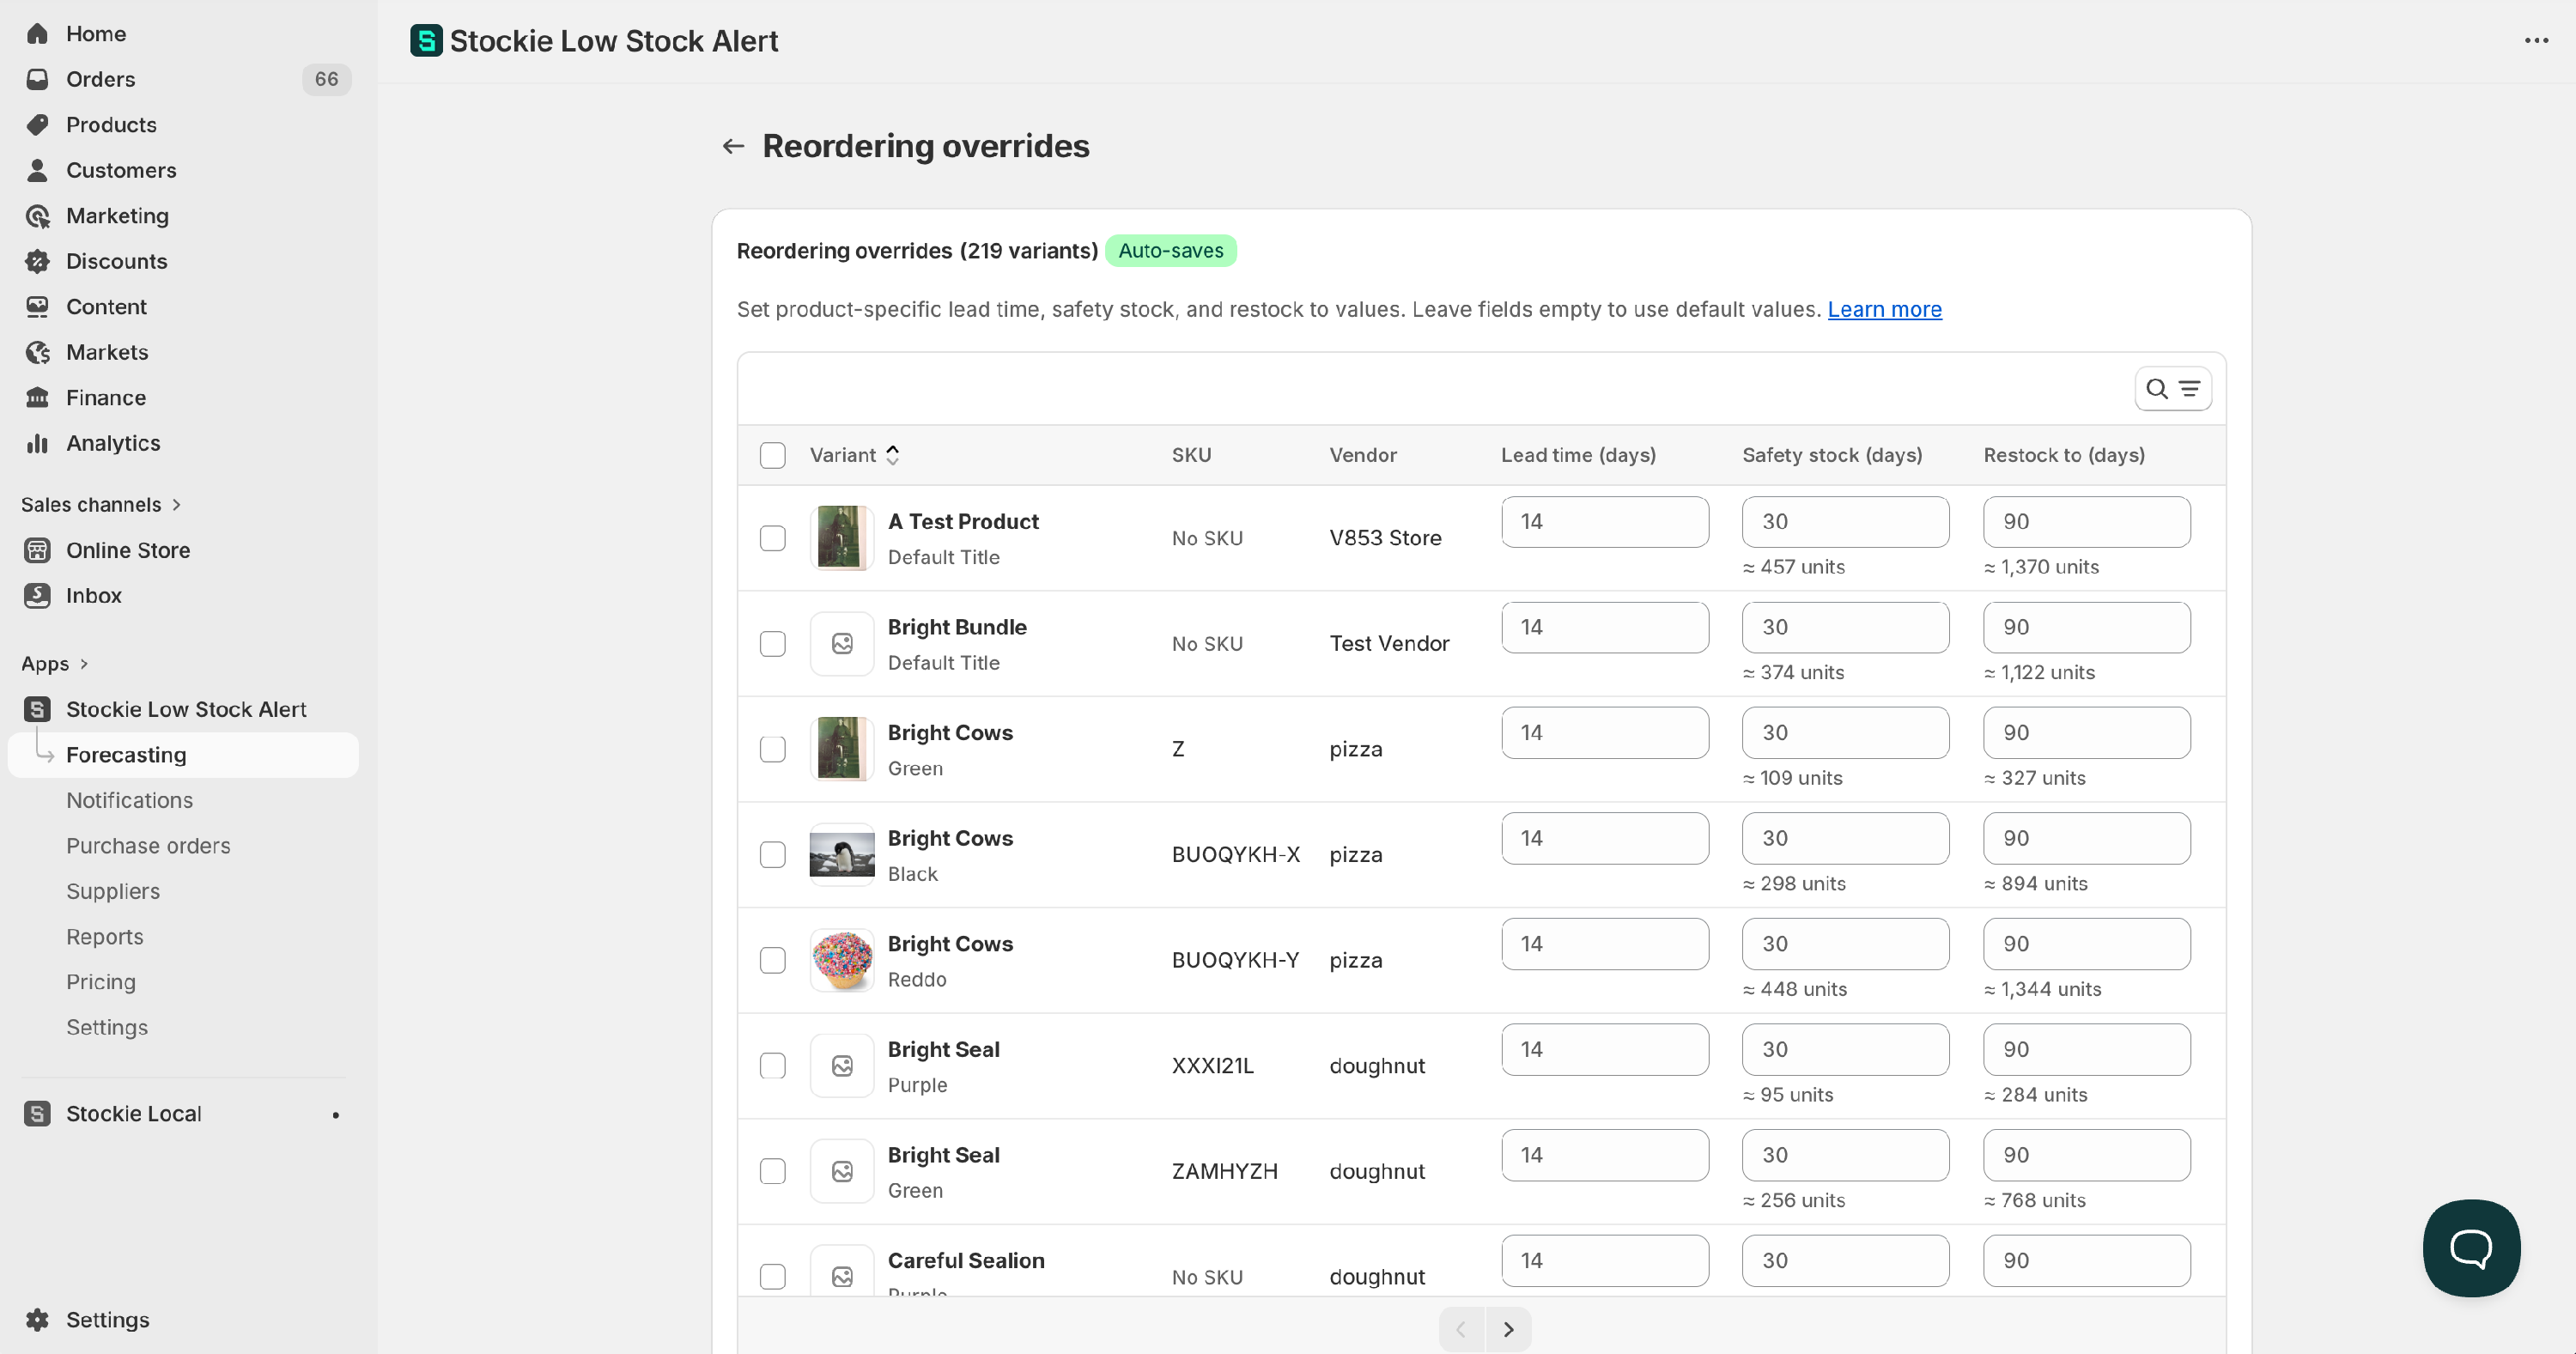Expand the Sales channels section
The image size is (2576, 1354).
101,504
